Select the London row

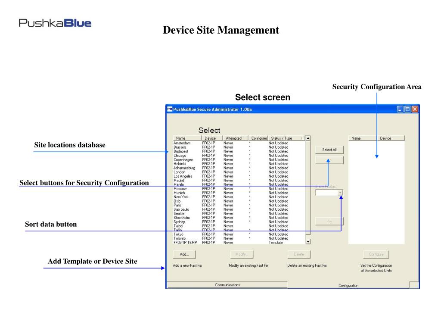pos(239,172)
